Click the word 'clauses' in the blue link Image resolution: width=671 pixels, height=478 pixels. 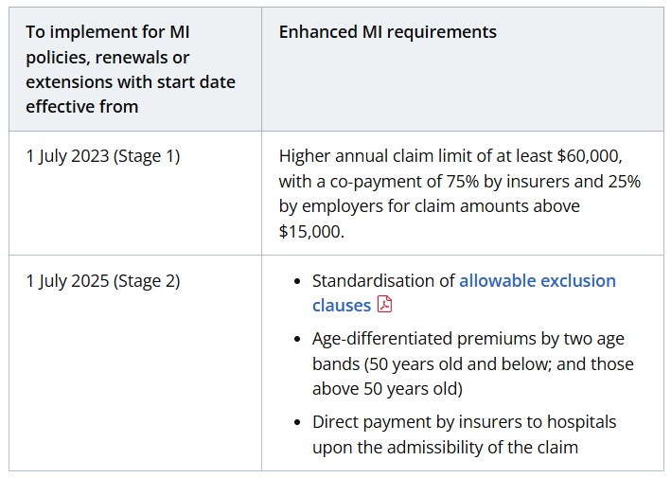[341, 306]
